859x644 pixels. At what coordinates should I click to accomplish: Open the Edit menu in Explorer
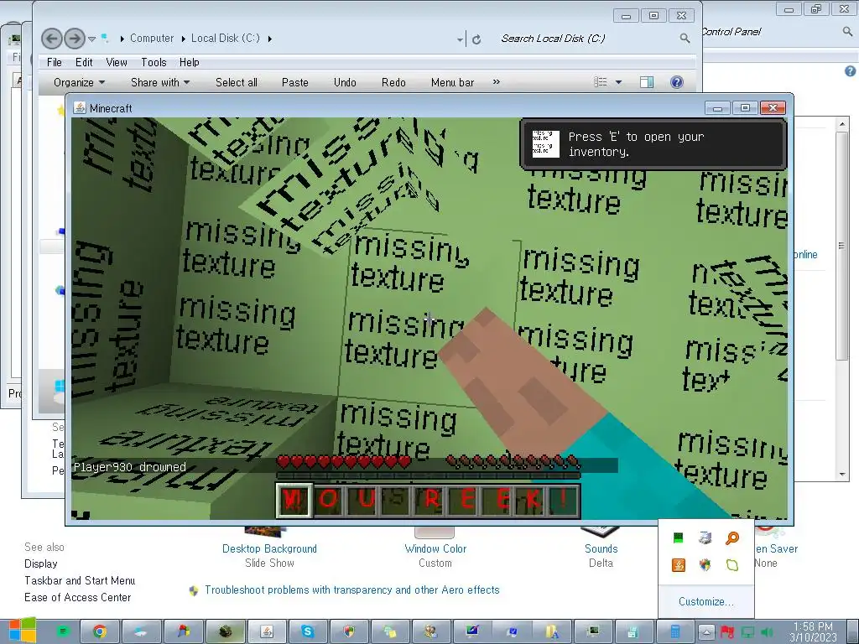pos(84,62)
